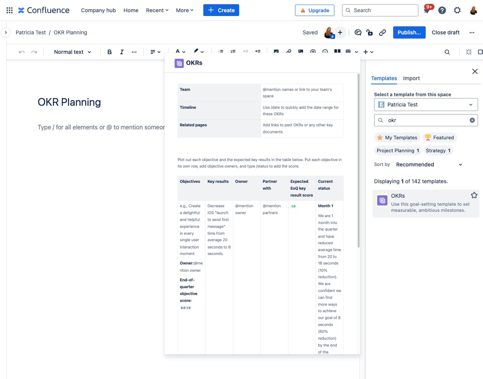483x379 pixels.
Task: Toggle the Strategy category filter
Action: [x=438, y=151]
